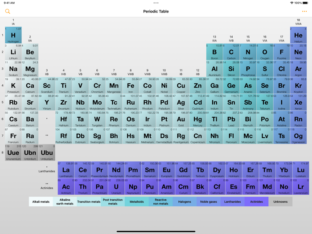Tap the Iron (Fe) element tile
This screenshot has width=312, height=234.
coord(131,86)
